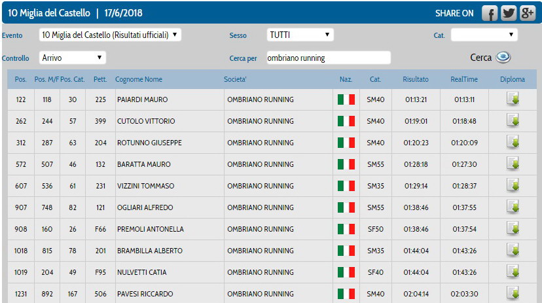Screen dimensions: 542x303
Task: Open the Sesso dropdown showing TUTTI
Action: 300,35
